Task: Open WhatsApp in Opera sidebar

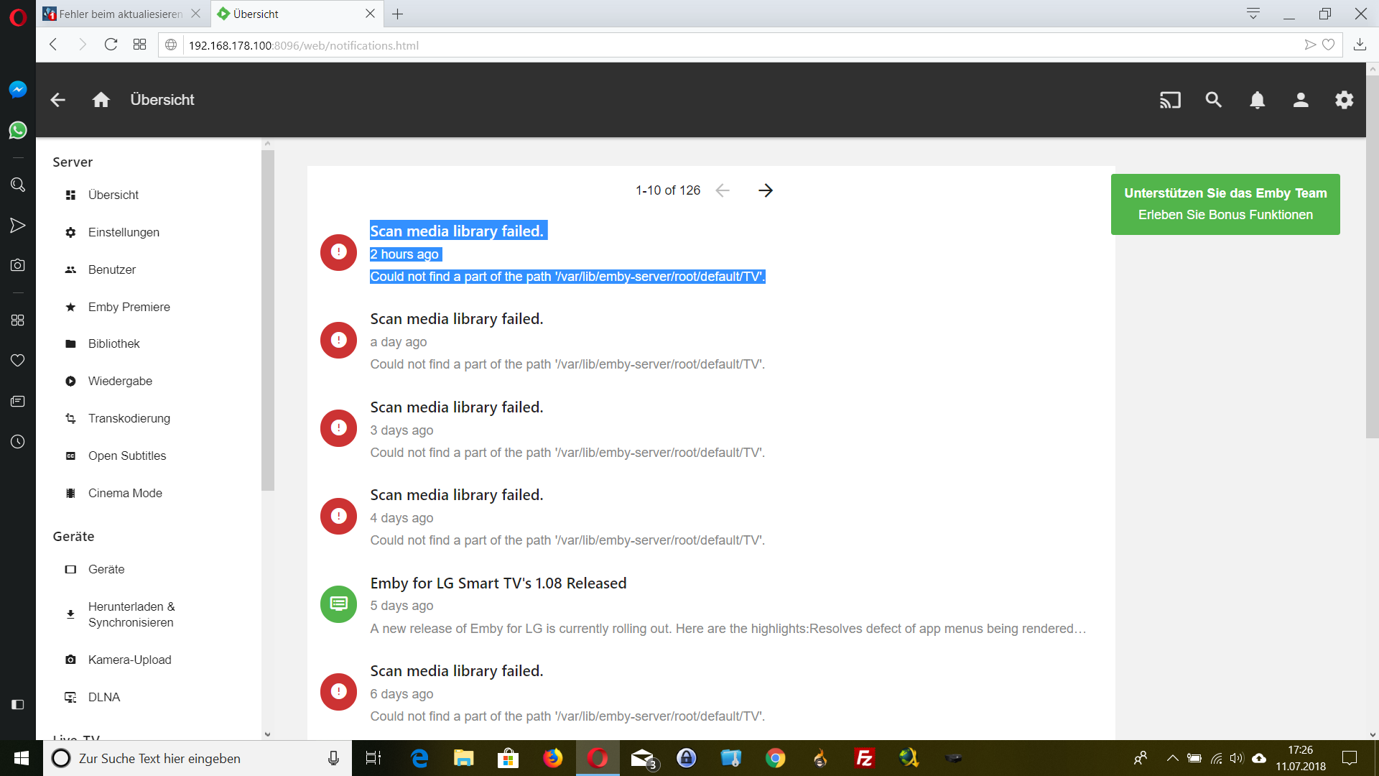Action: click(18, 130)
